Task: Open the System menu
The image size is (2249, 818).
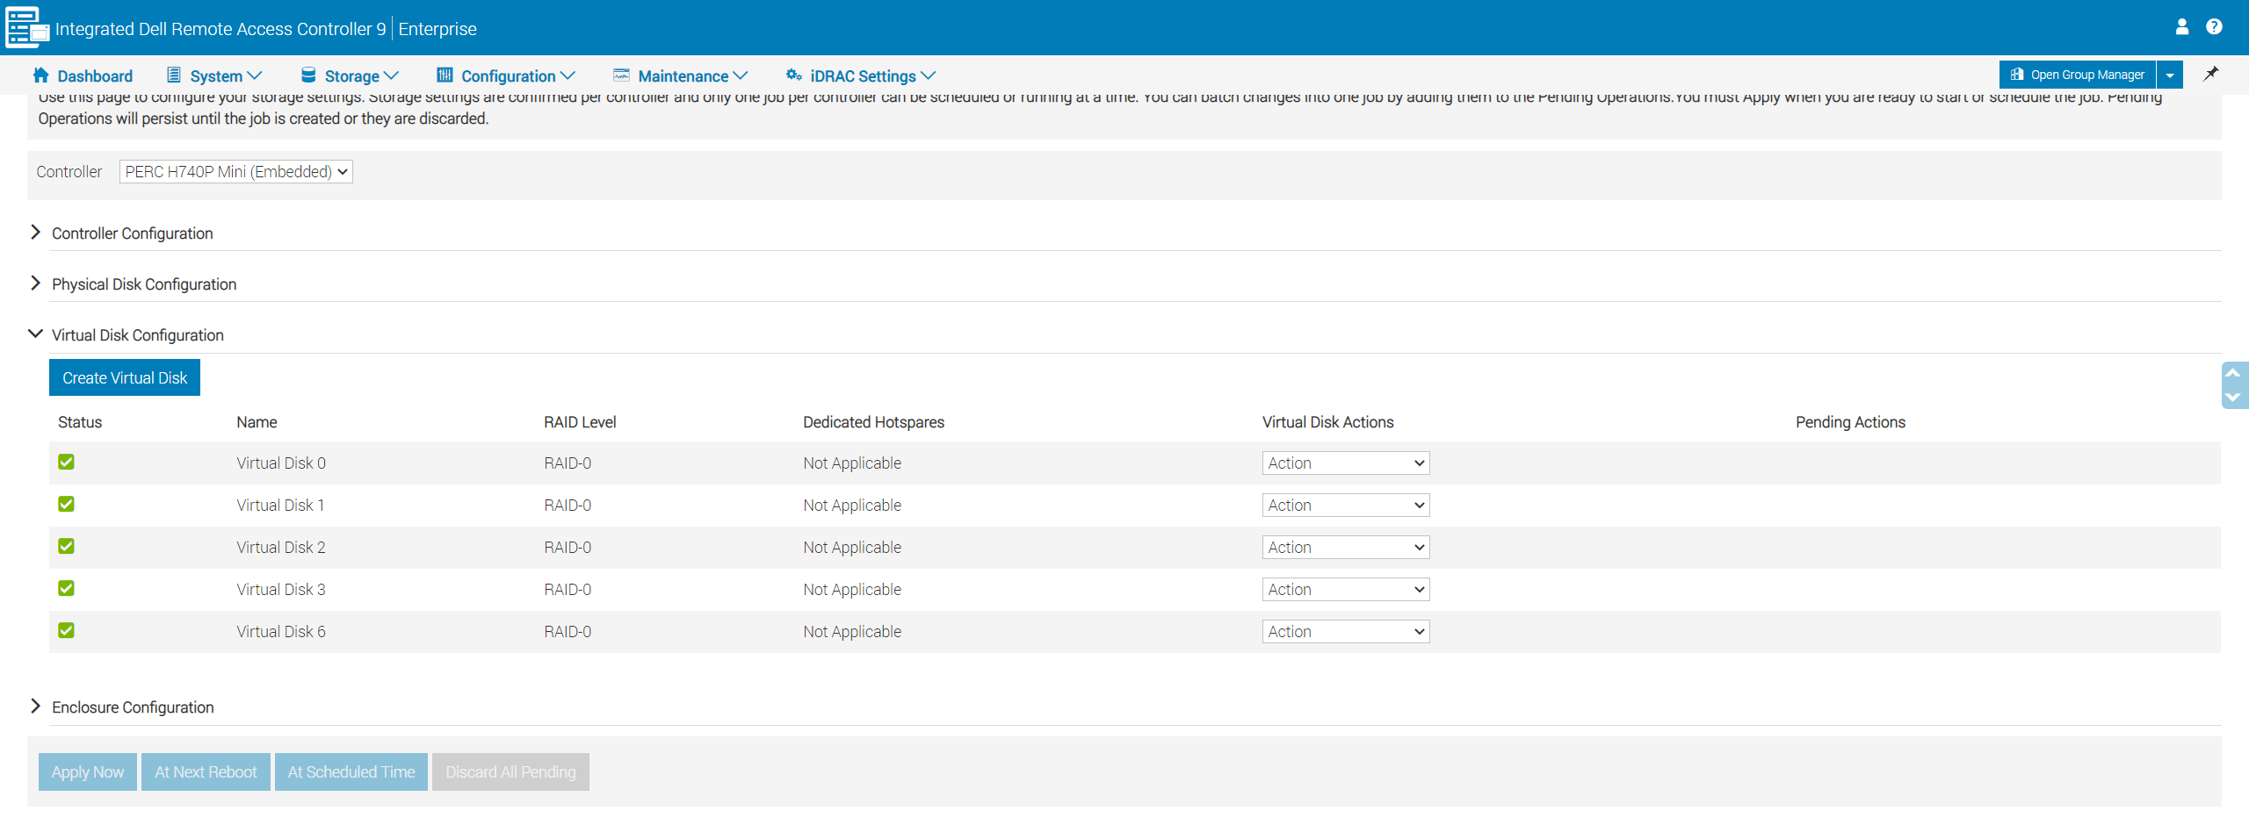Action: tap(214, 75)
